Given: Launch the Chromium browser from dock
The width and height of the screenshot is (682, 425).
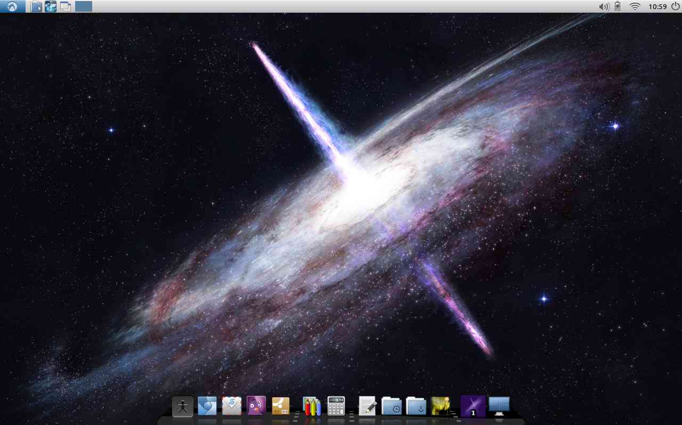Looking at the screenshot, I should [207, 406].
